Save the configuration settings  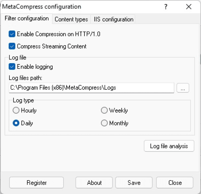pos(134,183)
